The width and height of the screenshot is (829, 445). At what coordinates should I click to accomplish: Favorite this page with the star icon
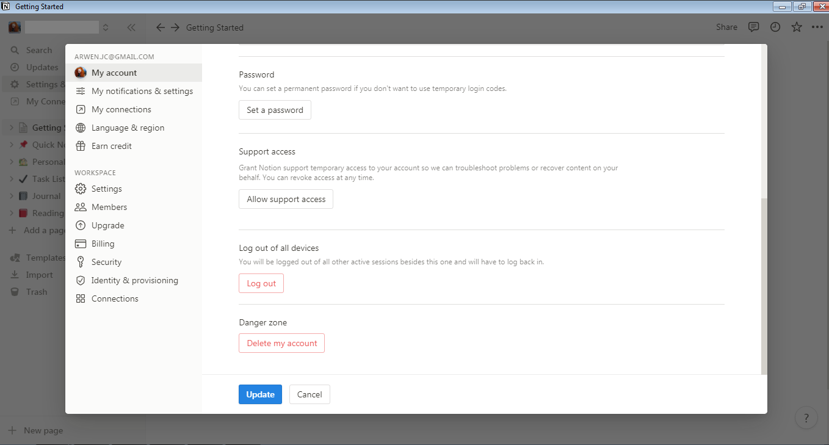pyautogui.click(x=796, y=27)
